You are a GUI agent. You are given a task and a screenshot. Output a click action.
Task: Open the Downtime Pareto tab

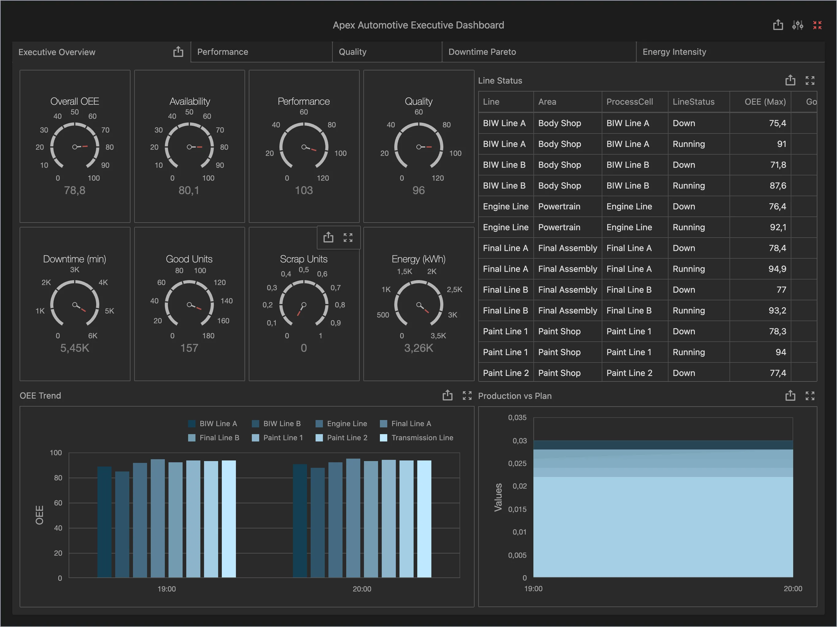tap(483, 52)
